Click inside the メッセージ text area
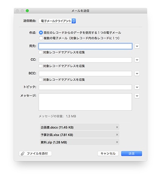The width and height of the screenshot is (161, 181). point(85,102)
